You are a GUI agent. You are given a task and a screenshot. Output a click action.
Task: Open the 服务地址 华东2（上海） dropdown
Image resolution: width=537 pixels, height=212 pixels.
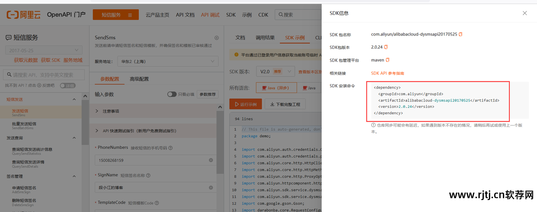[168, 61]
